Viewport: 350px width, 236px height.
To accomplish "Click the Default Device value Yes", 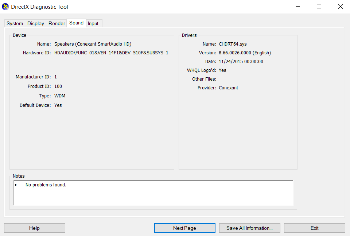I will pos(58,105).
